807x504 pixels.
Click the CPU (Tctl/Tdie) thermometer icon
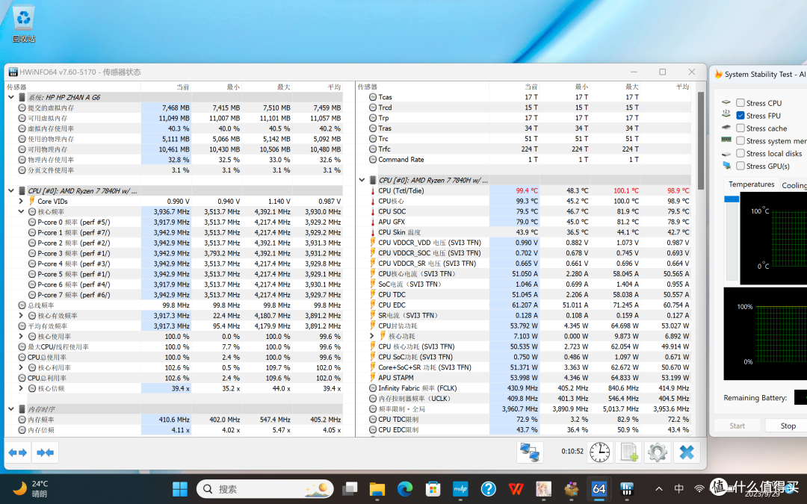pos(373,191)
